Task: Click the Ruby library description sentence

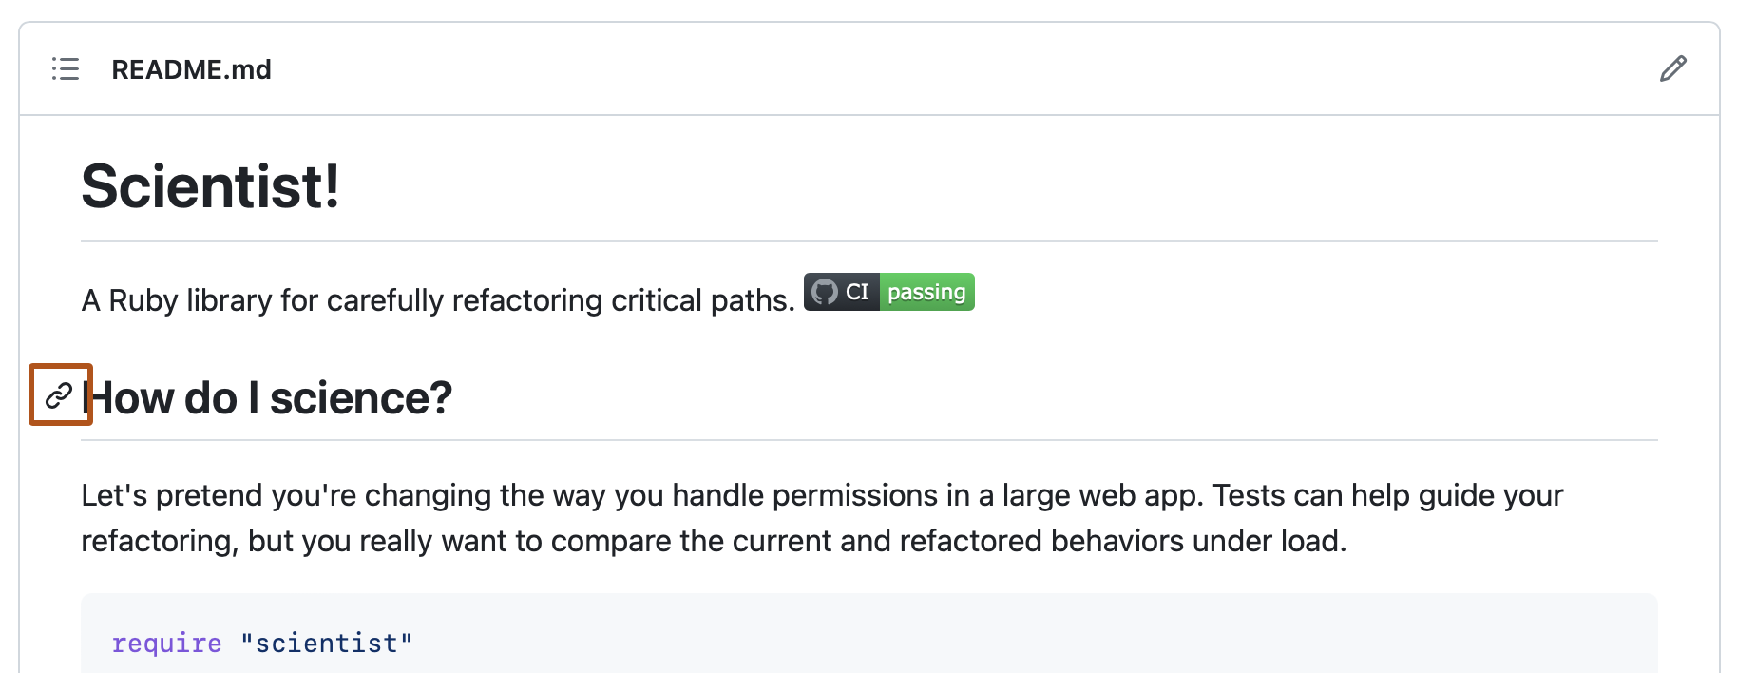Action: tap(436, 299)
